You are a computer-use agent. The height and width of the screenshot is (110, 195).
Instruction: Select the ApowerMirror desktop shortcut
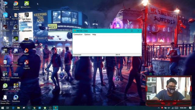pyautogui.click(x=5, y=16)
